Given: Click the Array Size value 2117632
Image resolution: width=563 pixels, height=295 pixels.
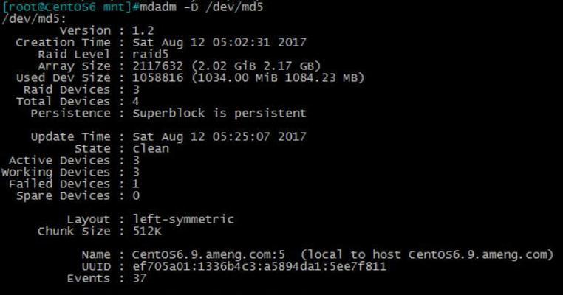Looking at the screenshot, I should [x=157, y=66].
